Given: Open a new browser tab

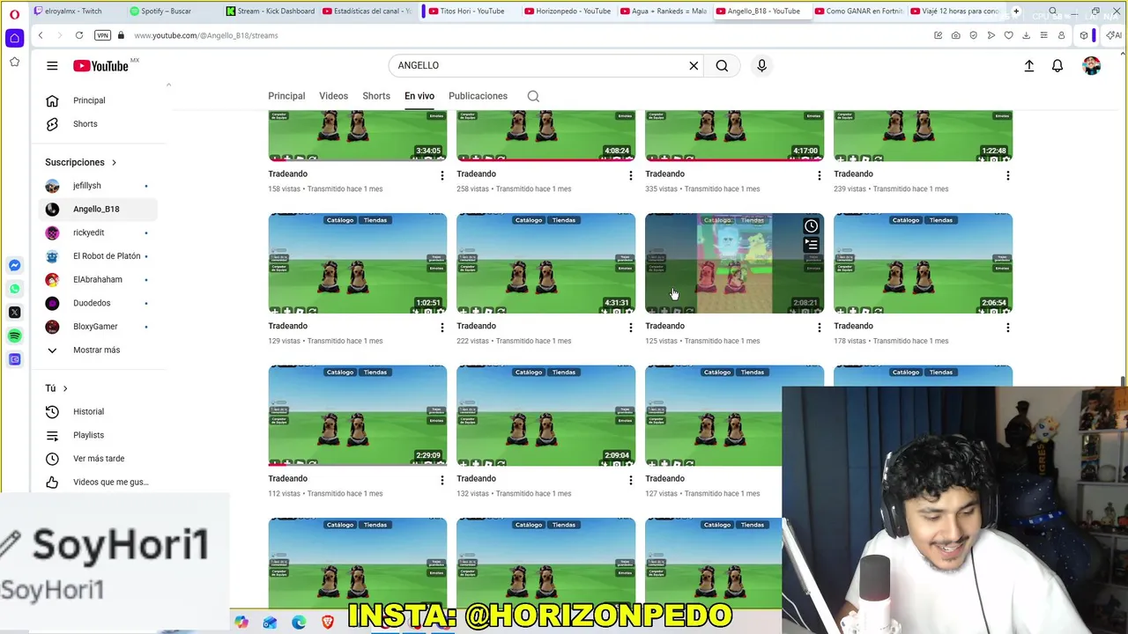Looking at the screenshot, I should click(x=1016, y=11).
